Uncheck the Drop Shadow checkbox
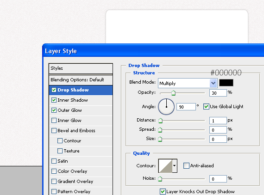Screen dimensions: 264x195 click(54, 90)
